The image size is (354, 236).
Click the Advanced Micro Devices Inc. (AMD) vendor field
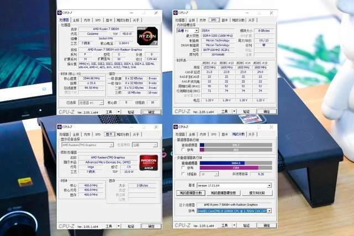click(x=108, y=162)
